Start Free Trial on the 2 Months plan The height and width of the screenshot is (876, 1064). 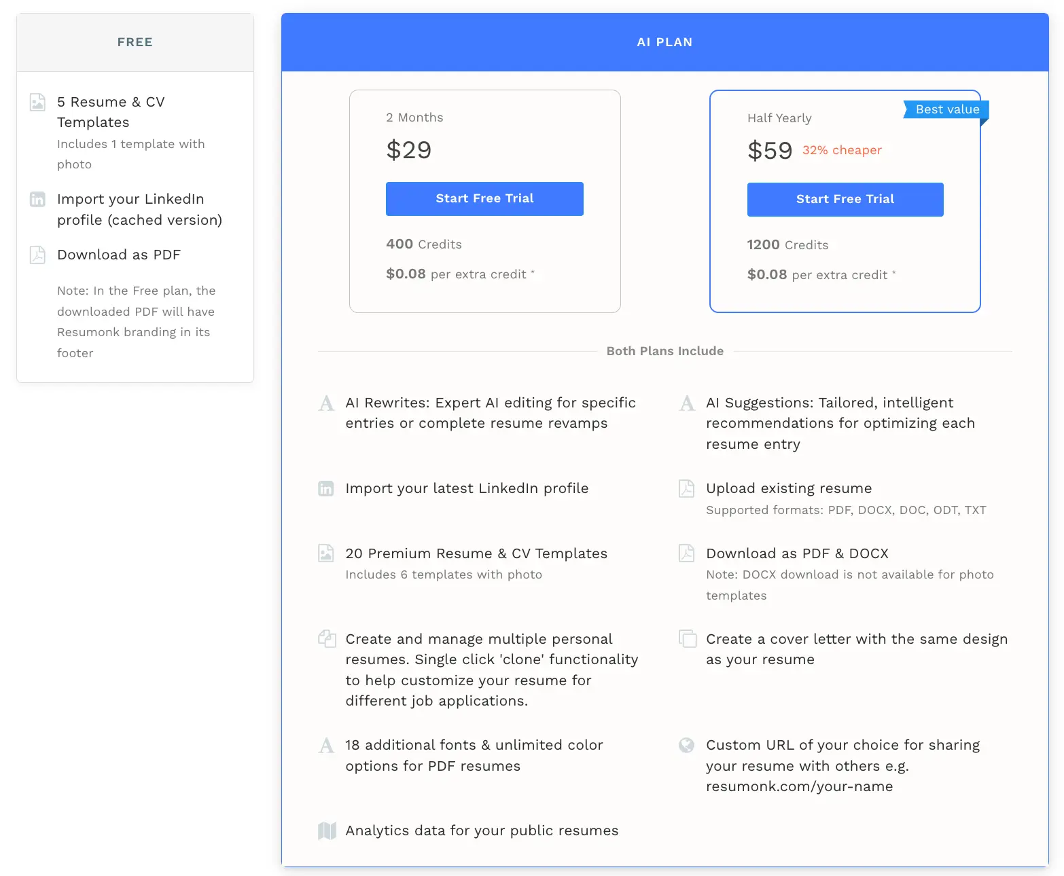pyautogui.click(x=484, y=198)
